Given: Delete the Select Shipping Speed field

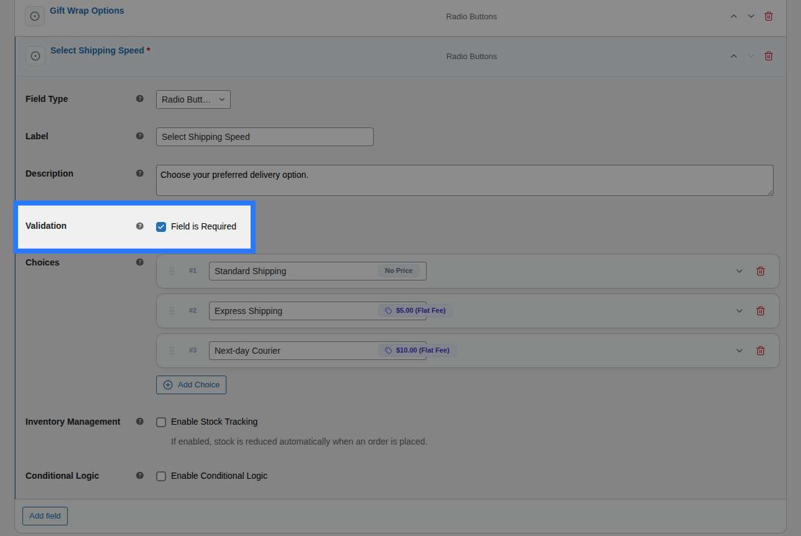Looking at the screenshot, I should (x=769, y=56).
